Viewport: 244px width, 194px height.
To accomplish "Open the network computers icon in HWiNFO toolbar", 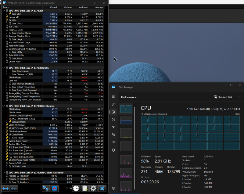I will point(46,189).
